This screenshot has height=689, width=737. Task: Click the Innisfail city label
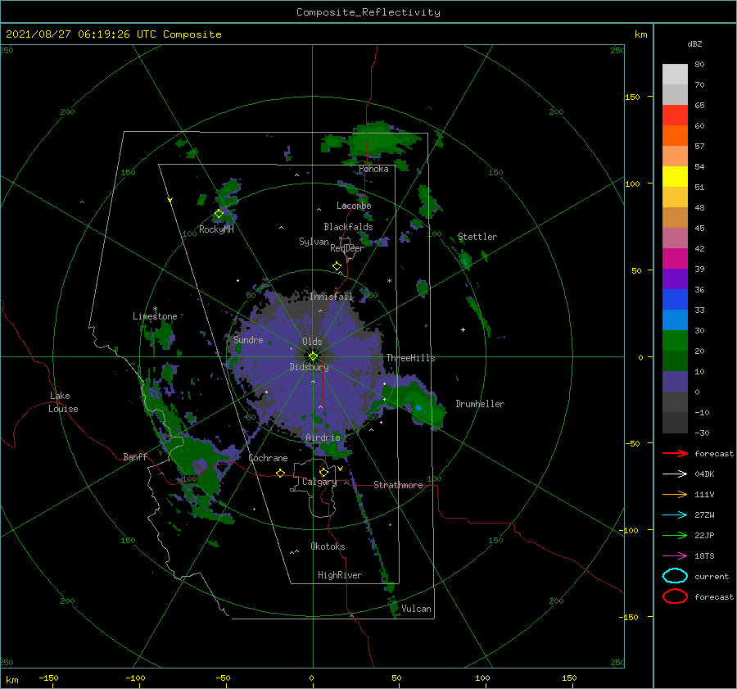click(331, 297)
